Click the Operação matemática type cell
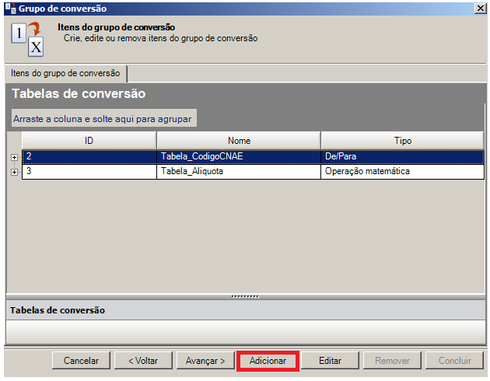Screen dimensions: 490x381 click(x=403, y=171)
